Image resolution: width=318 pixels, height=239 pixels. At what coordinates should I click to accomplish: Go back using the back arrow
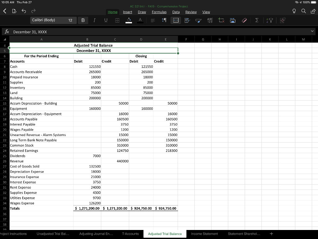(x=5, y=11)
